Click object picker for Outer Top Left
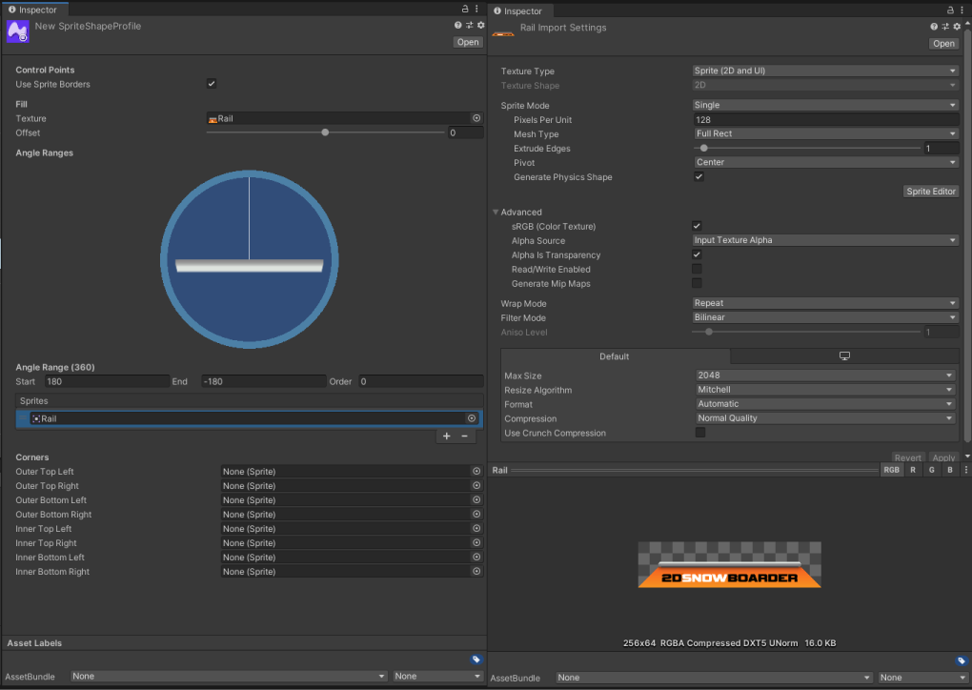 pyautogui.click(x=476, y=472)
